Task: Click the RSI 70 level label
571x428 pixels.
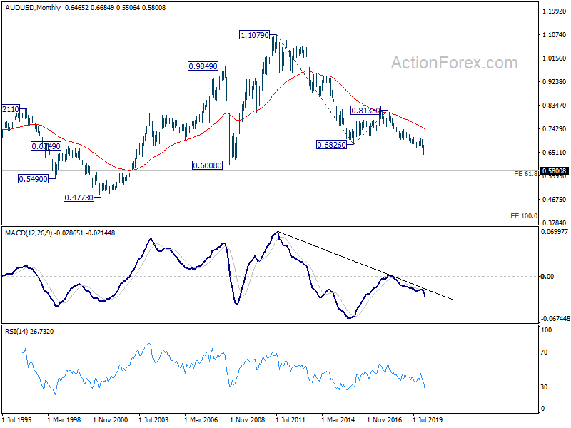Action: click(x=544, y=352)
